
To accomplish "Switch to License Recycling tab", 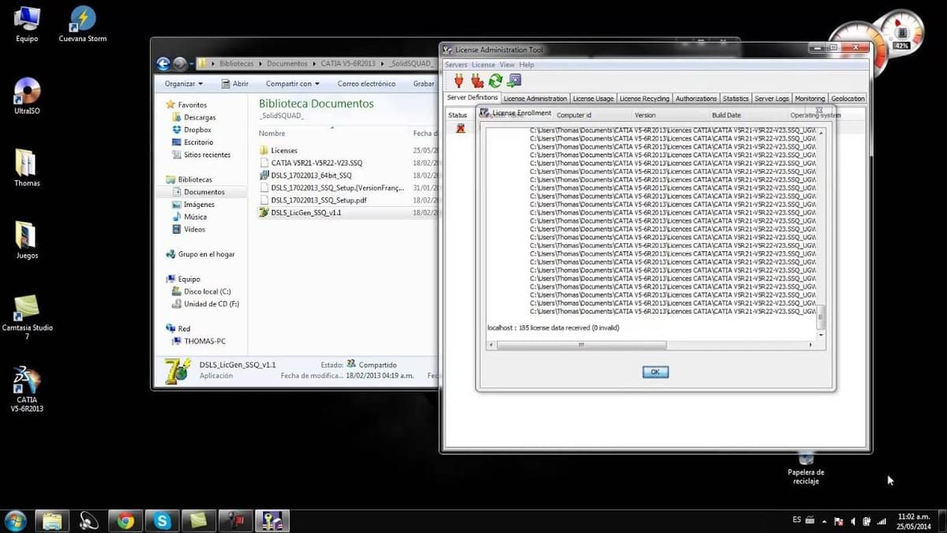I will (644, 99).
